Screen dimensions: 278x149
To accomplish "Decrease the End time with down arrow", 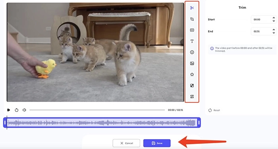I will click(274, 33).
